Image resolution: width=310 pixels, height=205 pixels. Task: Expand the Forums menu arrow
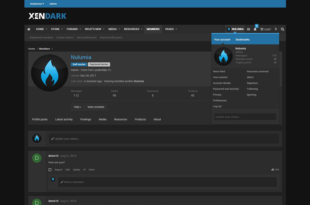80,29
